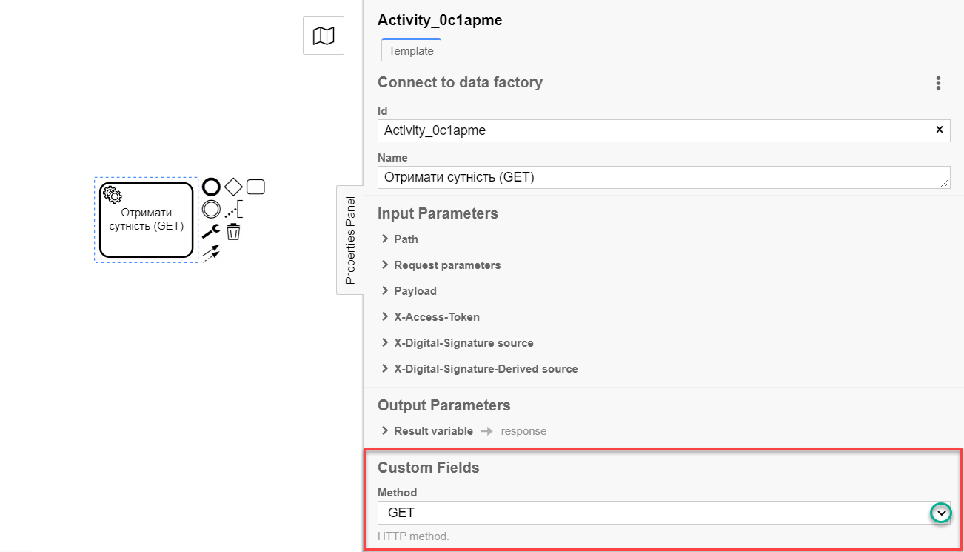Append an end event from context pad

[212, 187]
